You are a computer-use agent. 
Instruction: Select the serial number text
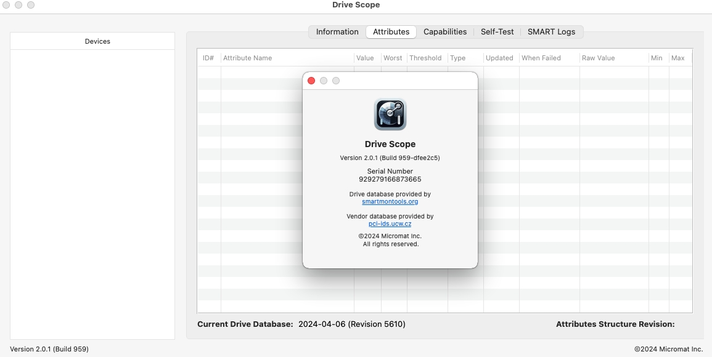(390, 179)
